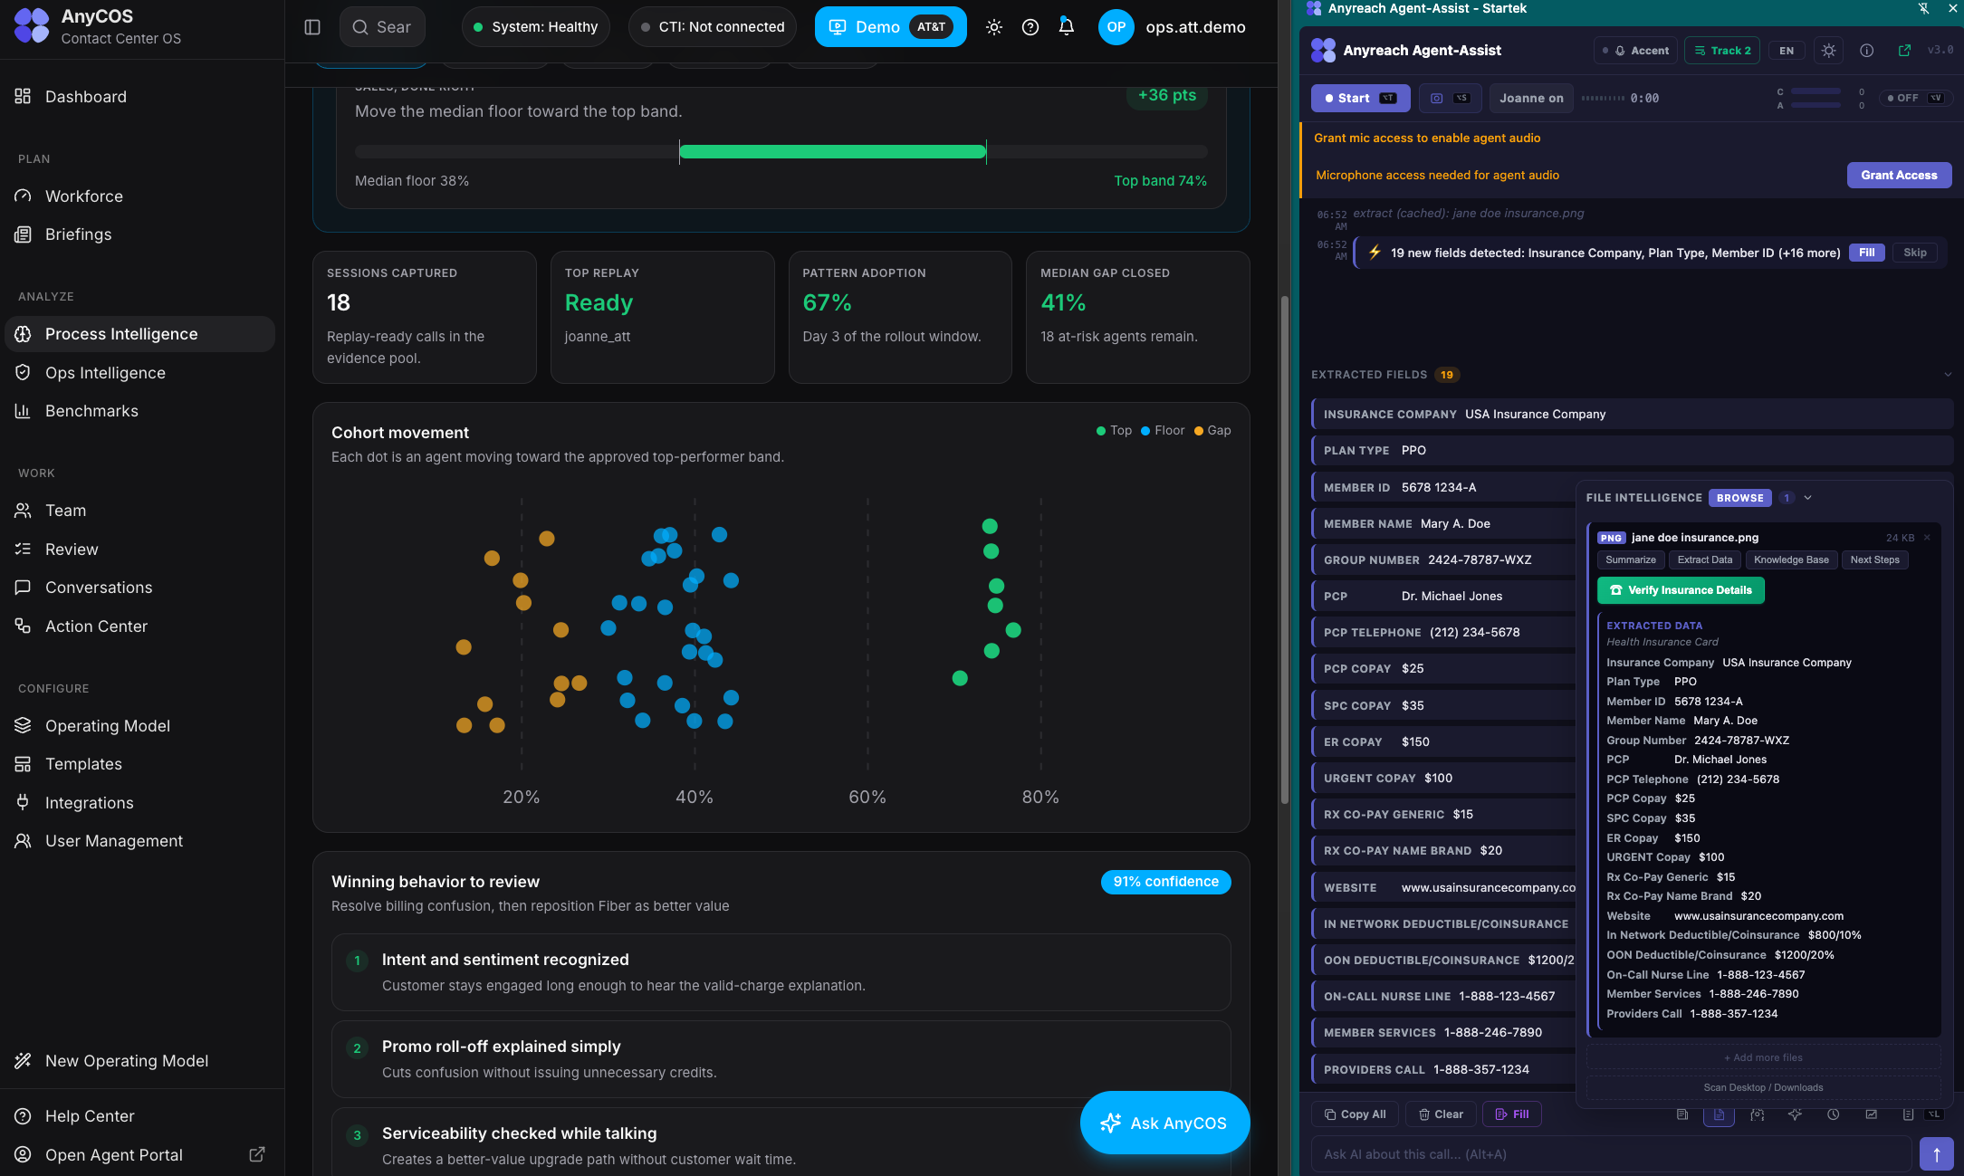Click the Search box in top bar
This screenshot has width=1964, height=1176.
(381, 27)
